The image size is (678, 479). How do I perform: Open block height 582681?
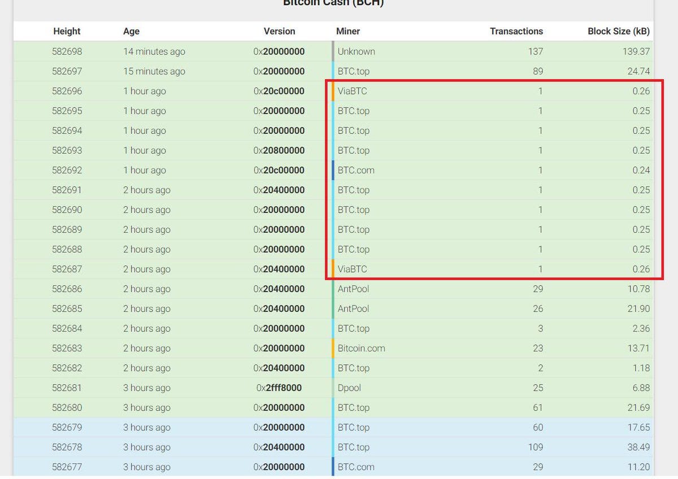pyautogui.click(x=67, y=387)
